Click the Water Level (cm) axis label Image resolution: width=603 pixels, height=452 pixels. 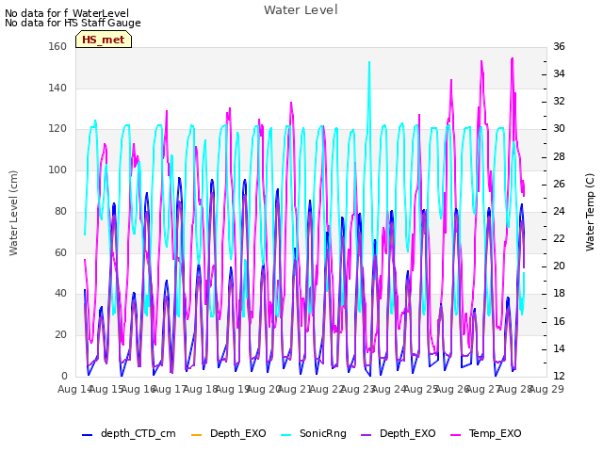click(x=13, y=213)
